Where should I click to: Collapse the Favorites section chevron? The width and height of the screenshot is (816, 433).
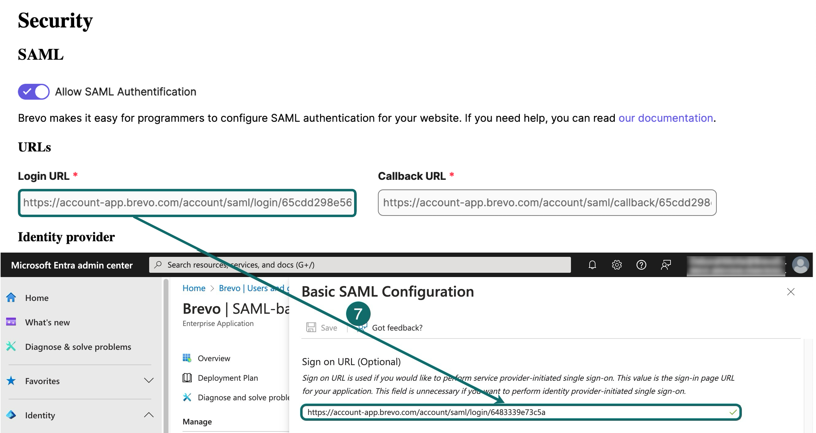(x=149, y=381)
